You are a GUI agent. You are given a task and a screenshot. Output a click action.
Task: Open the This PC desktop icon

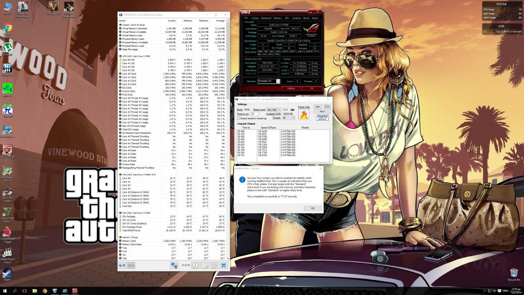click(7, 8)
